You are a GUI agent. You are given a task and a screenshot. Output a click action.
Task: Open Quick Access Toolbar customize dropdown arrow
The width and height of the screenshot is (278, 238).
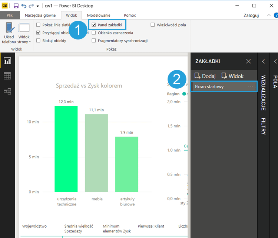(38, 6)
